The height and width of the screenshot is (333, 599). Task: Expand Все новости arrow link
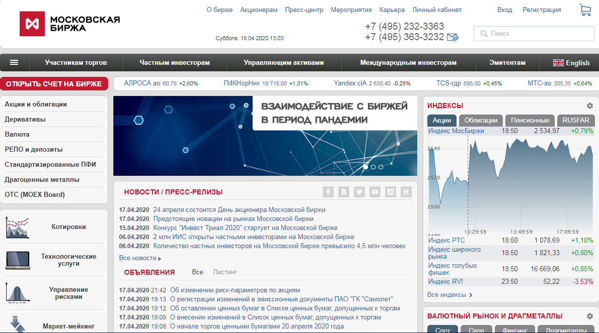140,258
